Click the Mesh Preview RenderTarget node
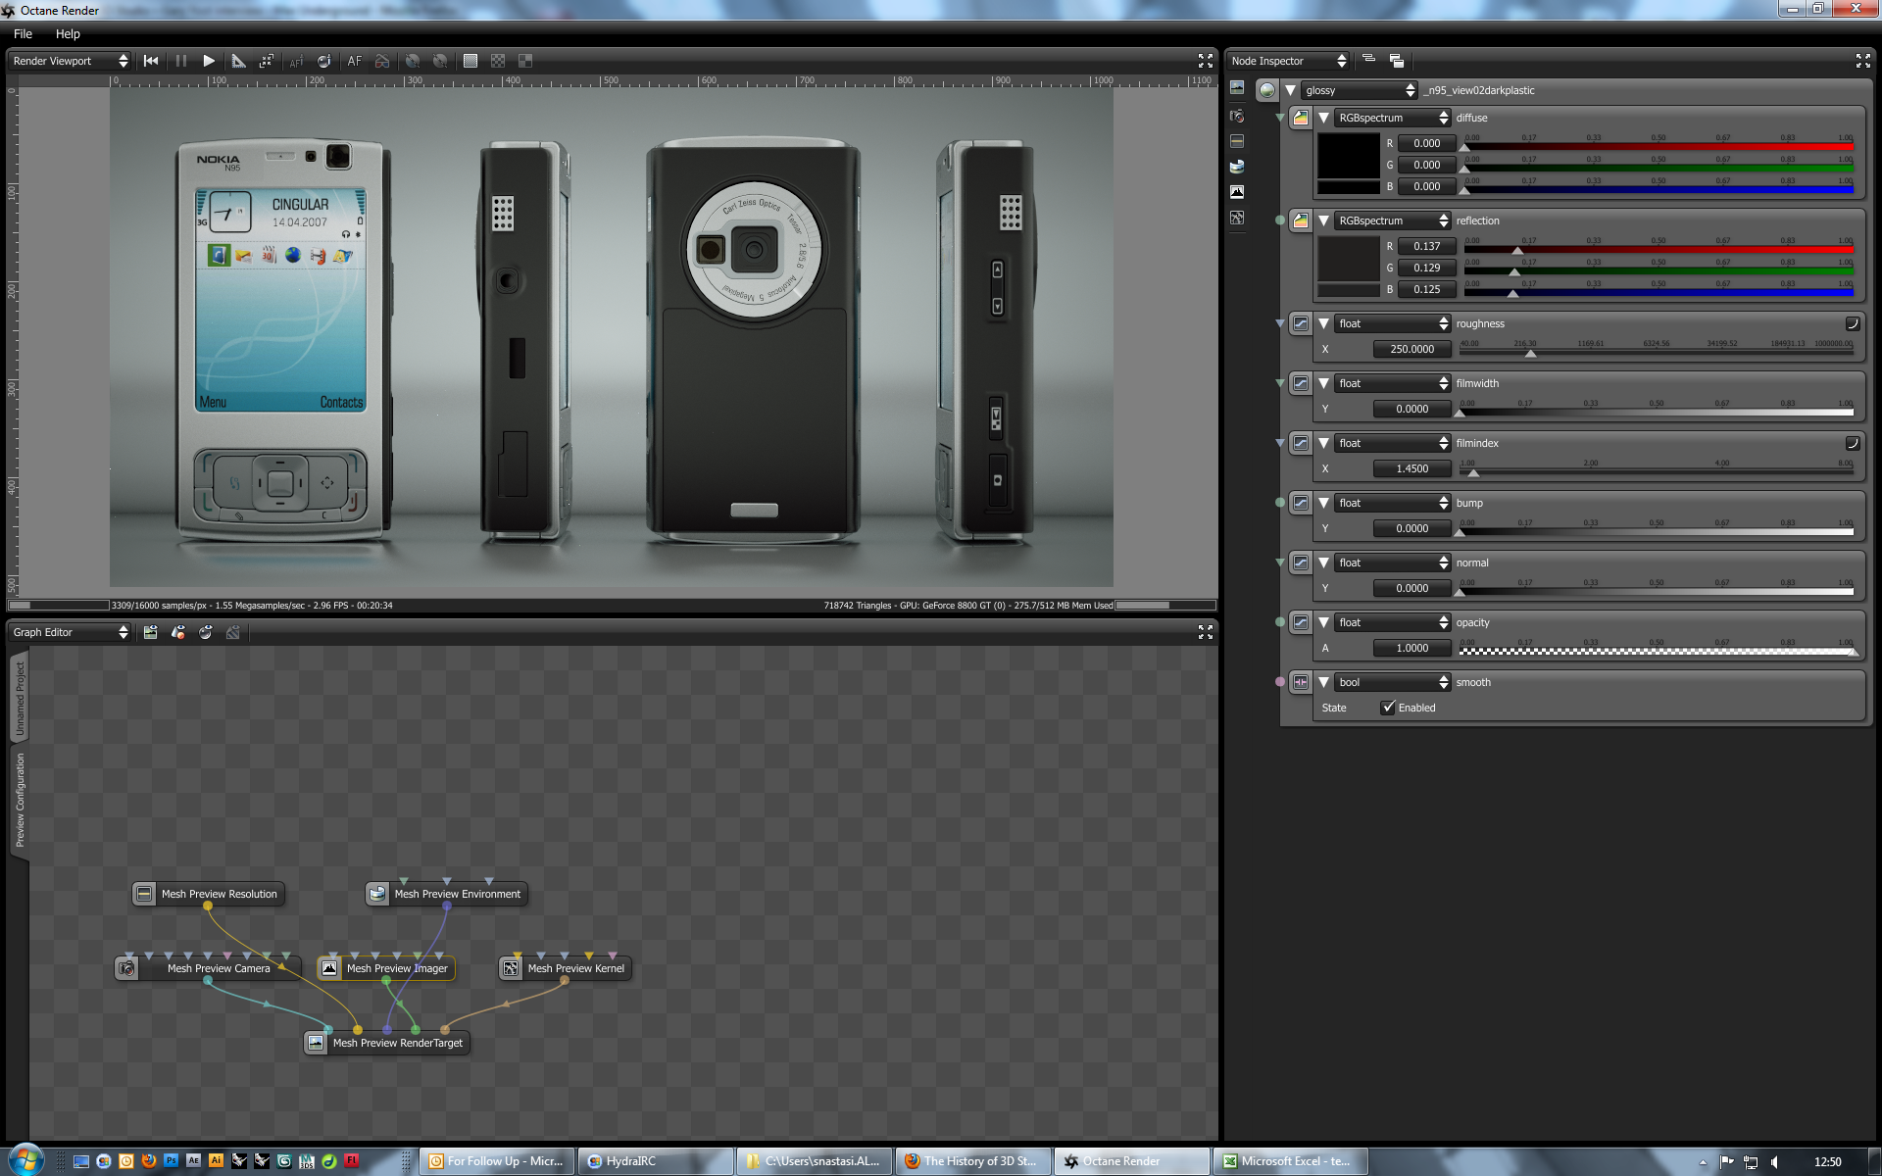This screenshot has width=1882, height=1176. (x=396, y=1043)
